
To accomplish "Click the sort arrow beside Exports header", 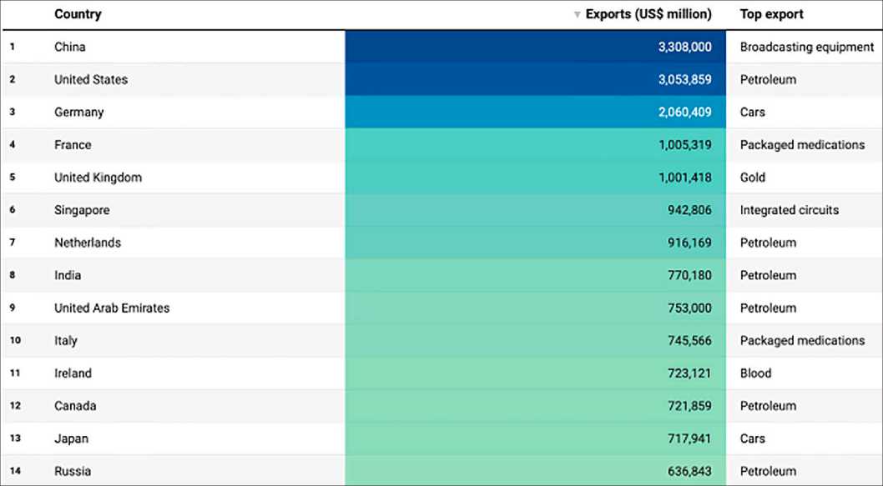I will coord(577,15).
